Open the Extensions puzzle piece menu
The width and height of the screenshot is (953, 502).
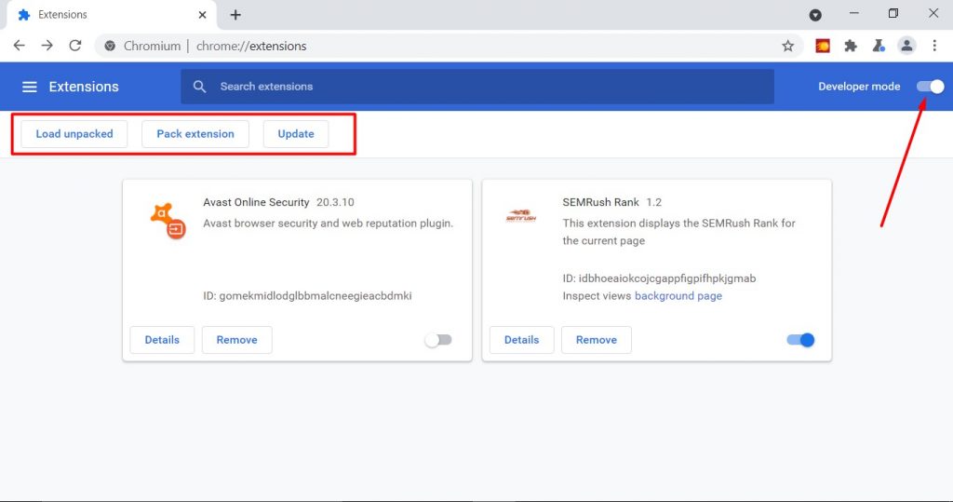coord(851,46)
